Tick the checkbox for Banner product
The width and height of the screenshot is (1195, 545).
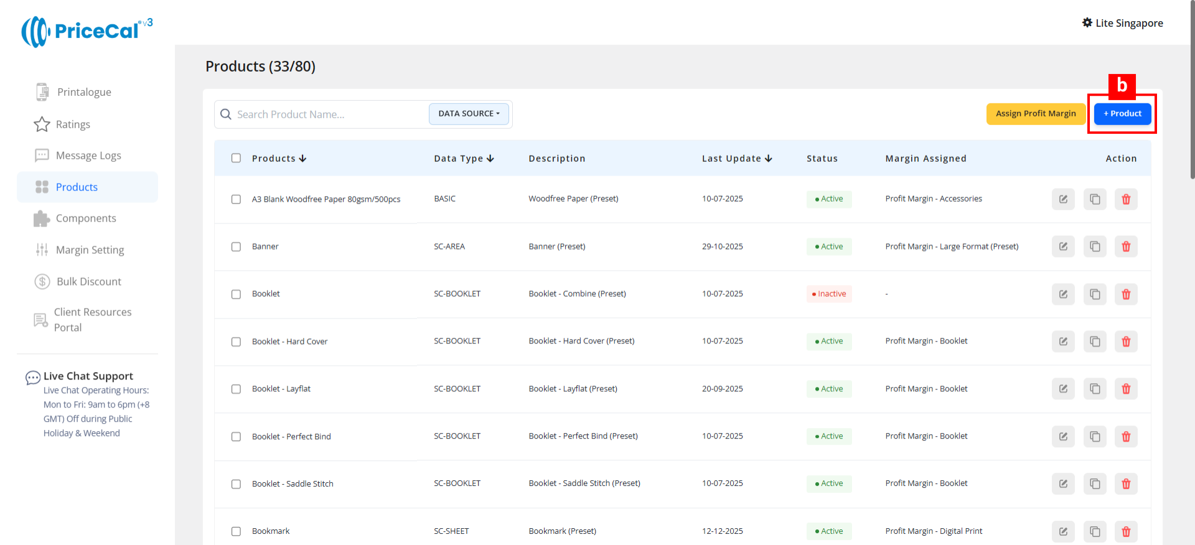[236, 247]
